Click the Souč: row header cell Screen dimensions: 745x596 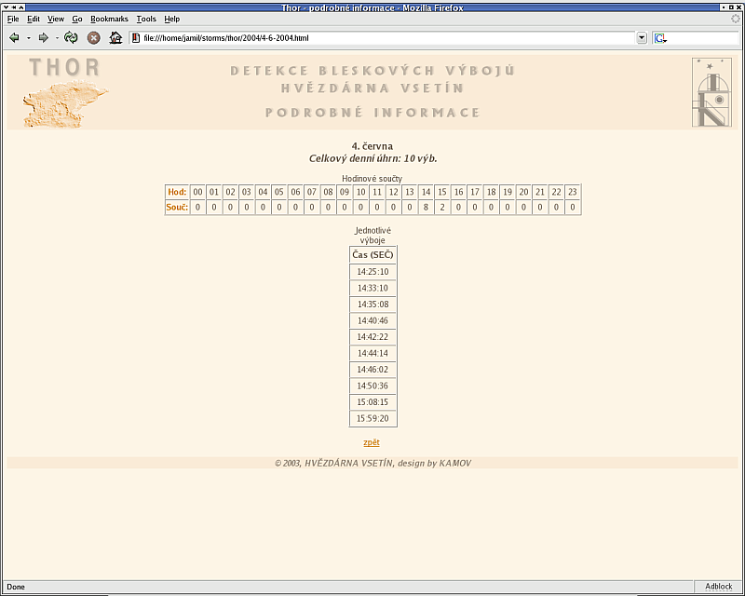coord(177,208)
